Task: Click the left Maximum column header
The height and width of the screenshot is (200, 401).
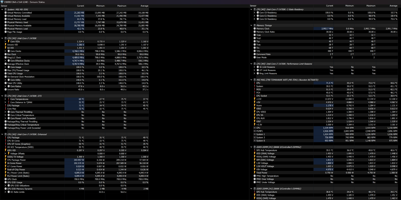Action: point(122,6)
